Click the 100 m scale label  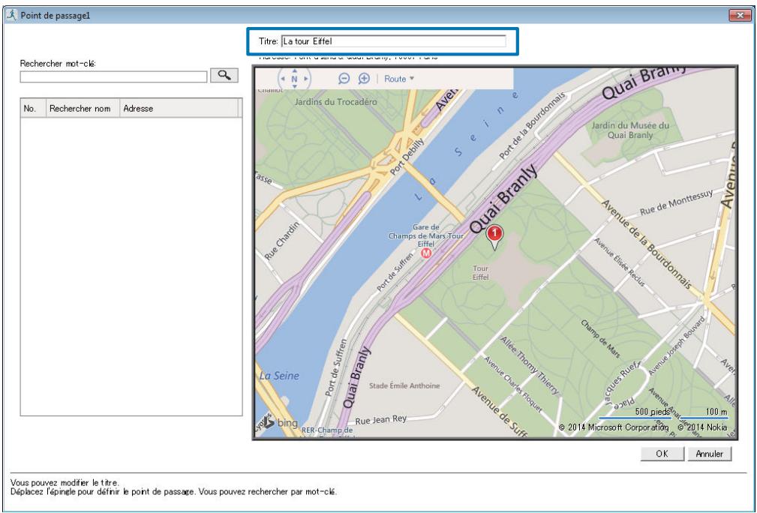coord(716,412)
